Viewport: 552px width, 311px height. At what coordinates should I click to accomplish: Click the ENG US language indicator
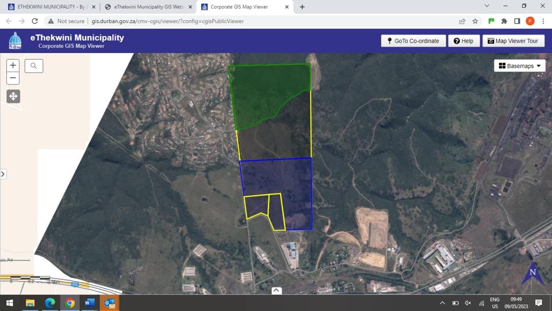(494, 303)
